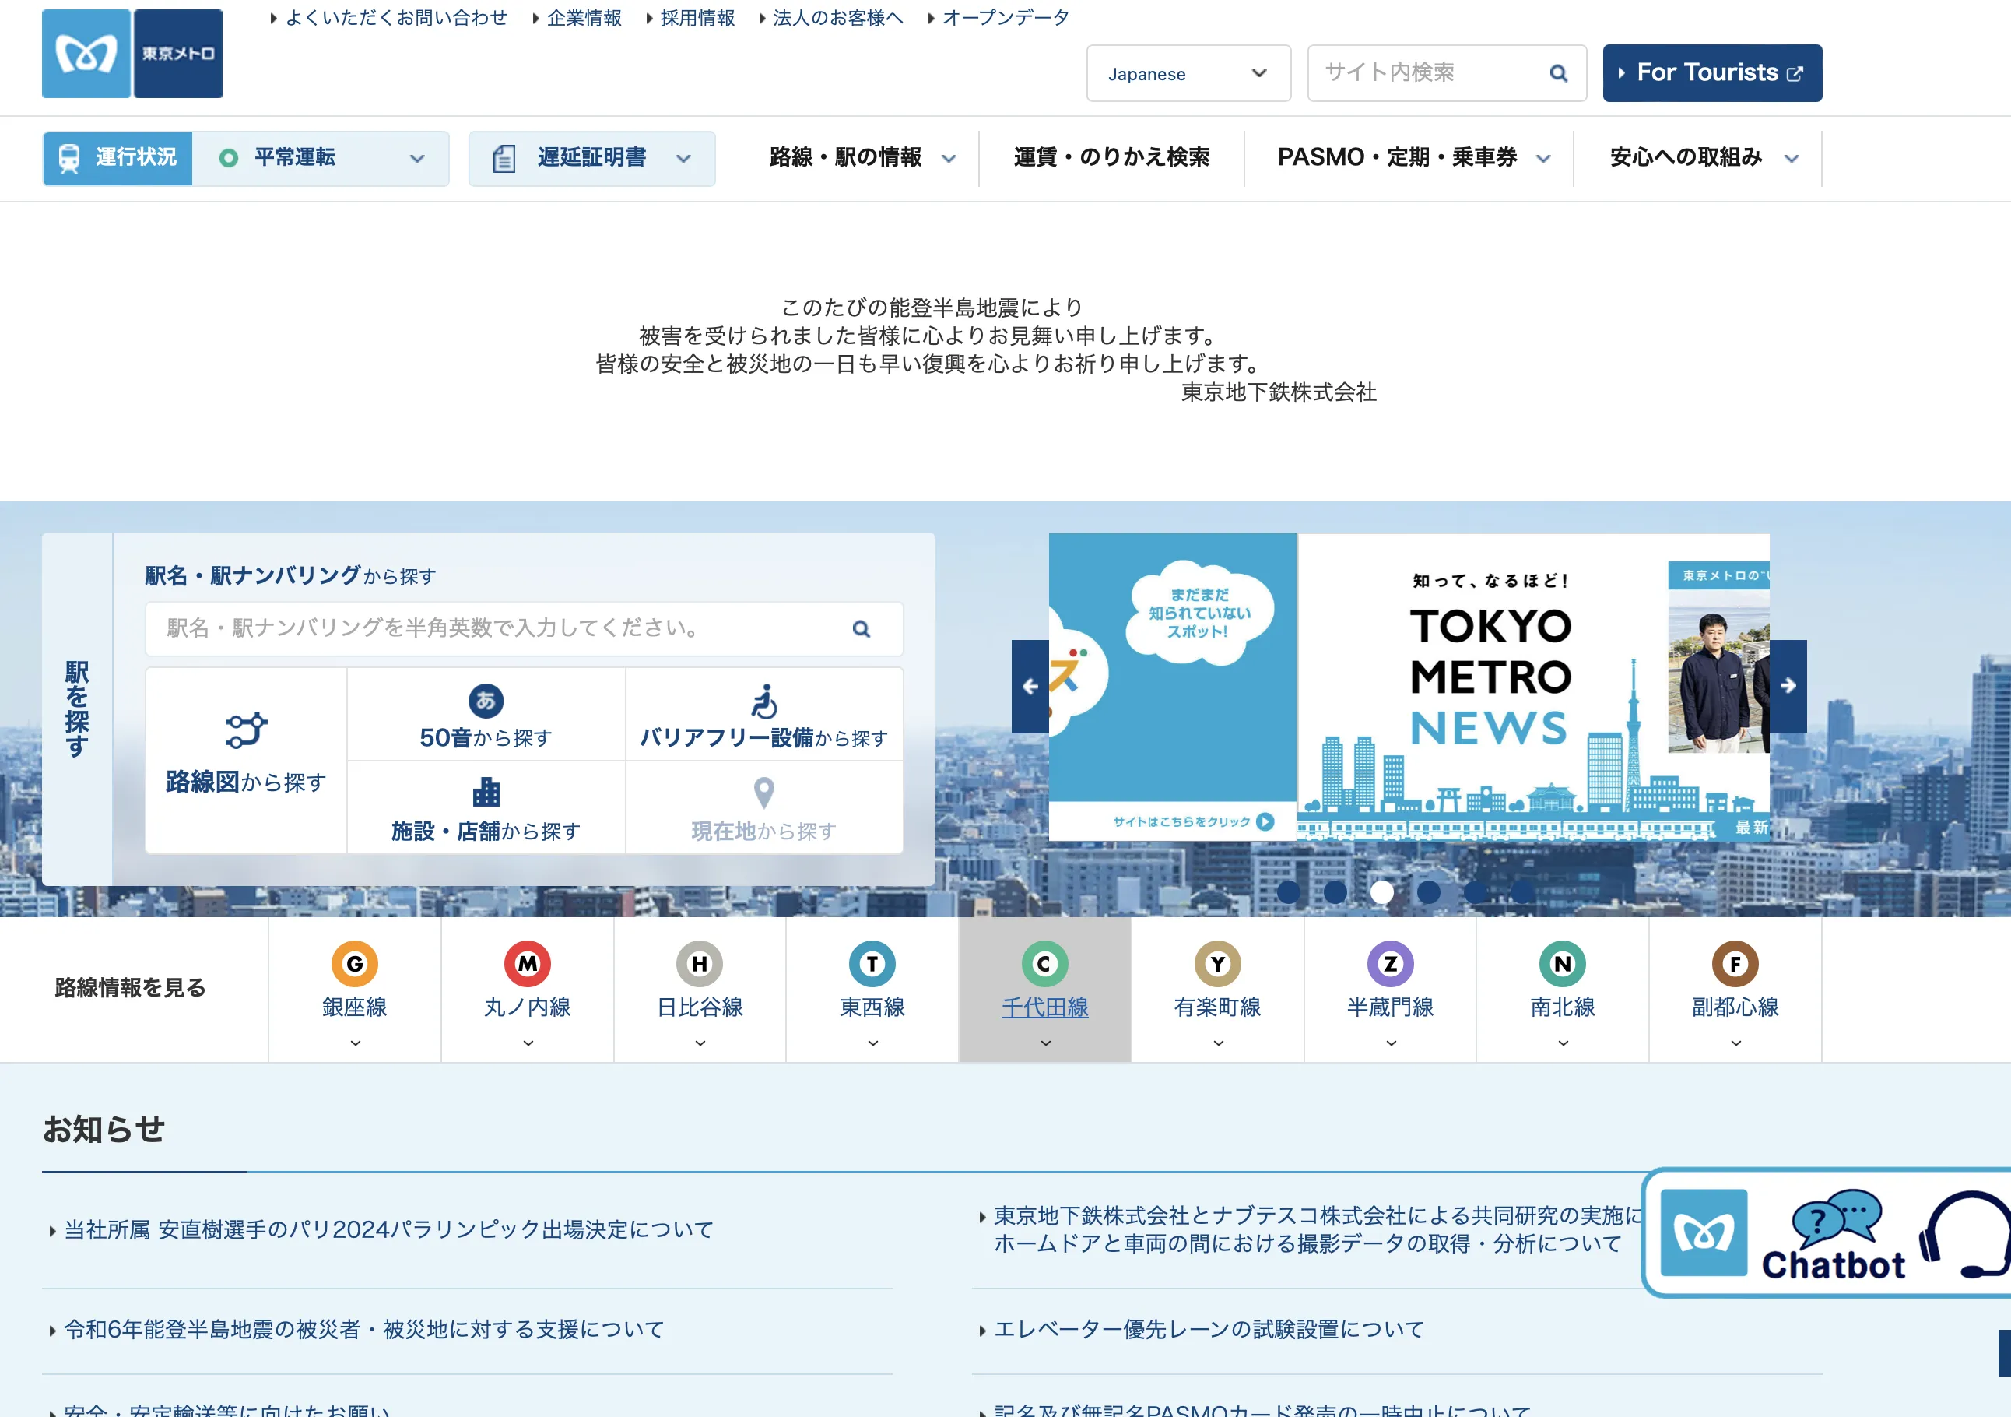Expand chevron under 半蔵門線
2011x1417 pixels.
click(x=1391, y=1043)
